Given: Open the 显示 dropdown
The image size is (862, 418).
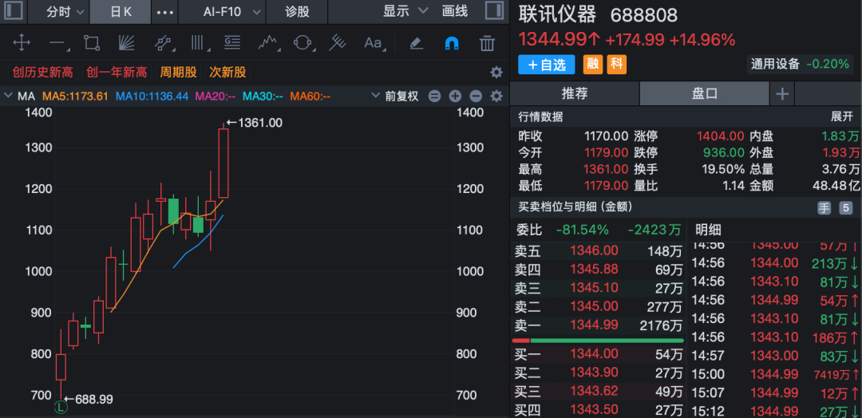Looking at the screenshot, I should (405, 11).
